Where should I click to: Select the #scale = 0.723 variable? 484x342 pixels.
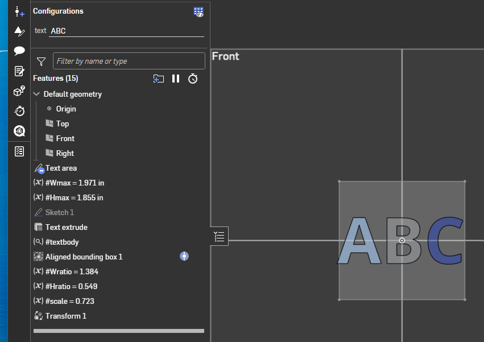70,301
